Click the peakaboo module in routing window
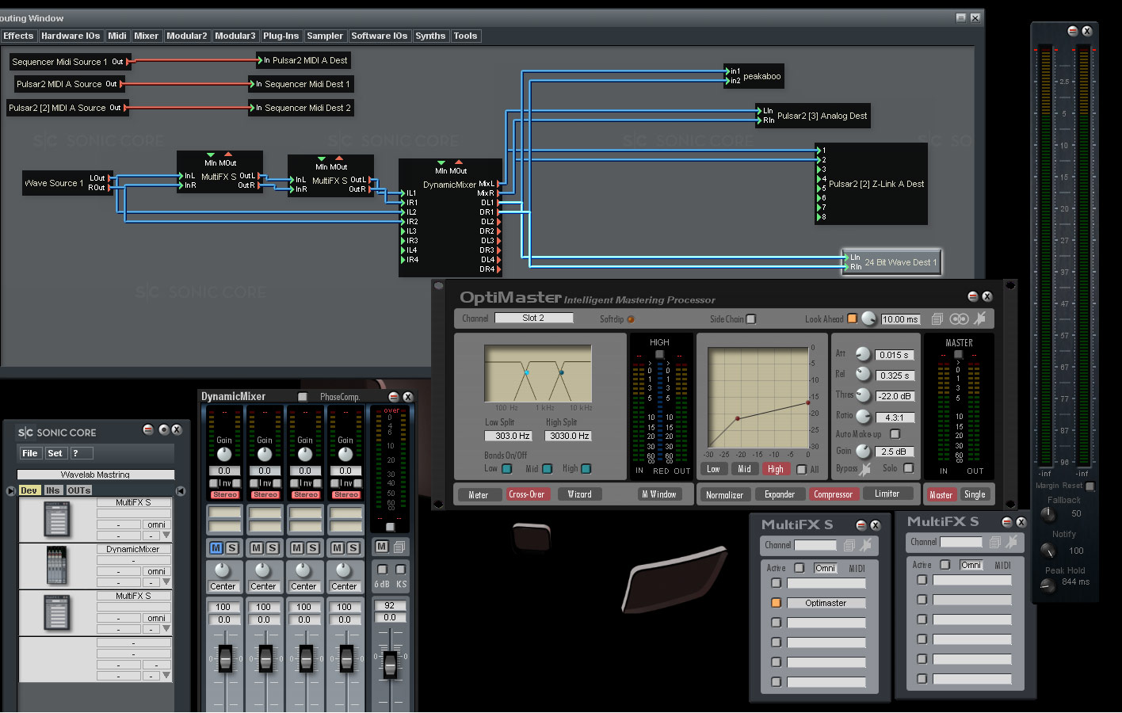The image size is (1122, 713). [x=754, y=76]
